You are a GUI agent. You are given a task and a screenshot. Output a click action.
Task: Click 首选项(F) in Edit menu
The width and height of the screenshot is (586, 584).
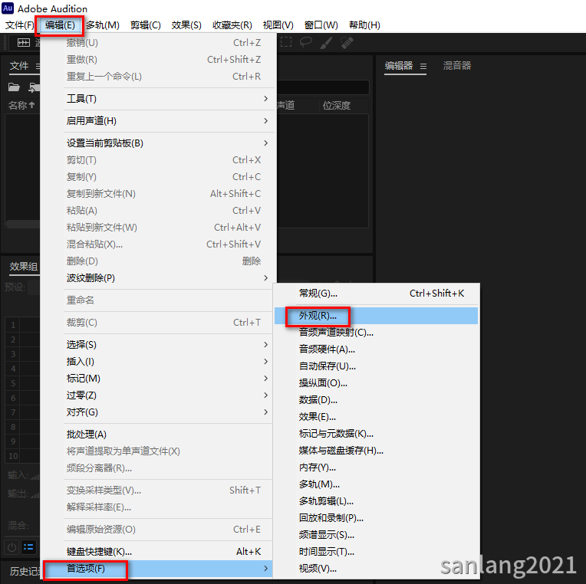click(x=159, y=569)
